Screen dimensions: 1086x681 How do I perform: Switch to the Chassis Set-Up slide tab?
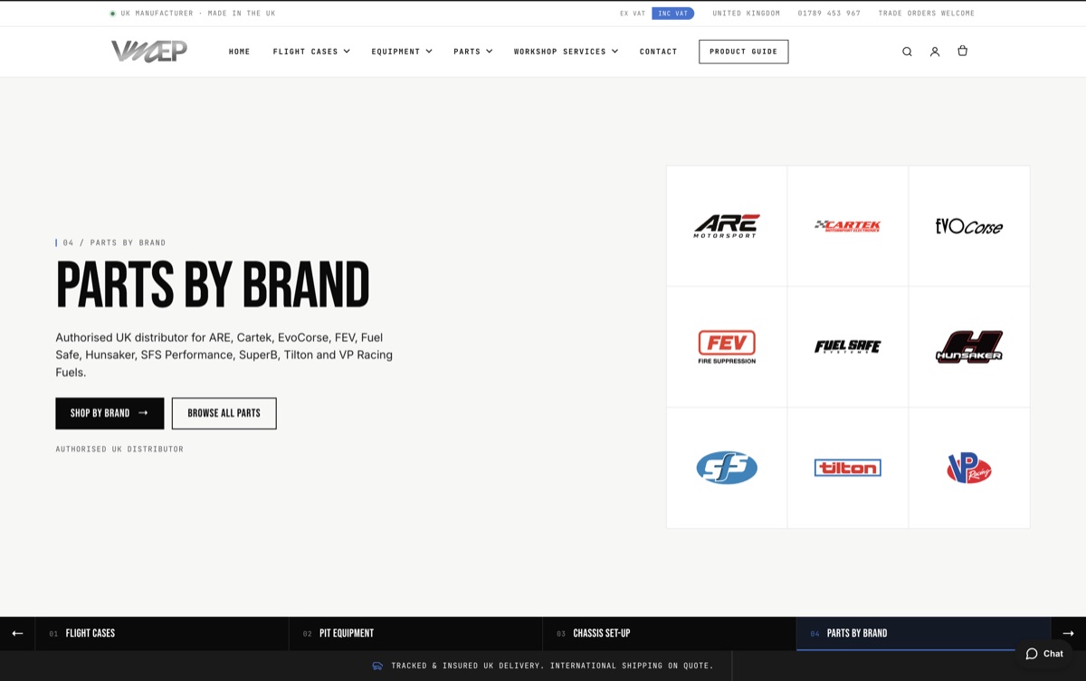pyautogui.click(x=670, y=633)
